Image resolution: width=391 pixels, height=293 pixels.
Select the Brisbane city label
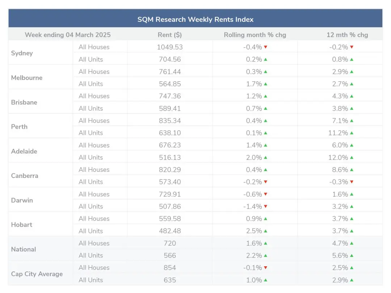pos(24,102)
